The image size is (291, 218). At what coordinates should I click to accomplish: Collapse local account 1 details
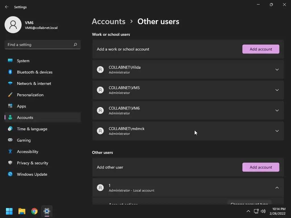277,188
